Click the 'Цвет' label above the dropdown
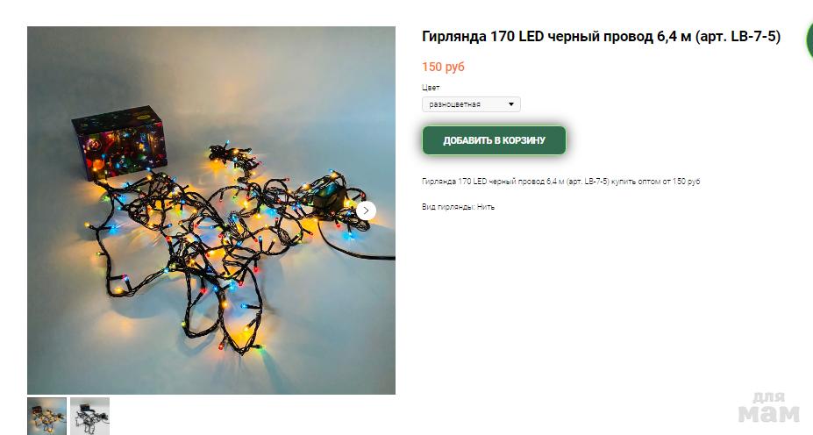 coord(431,87)
